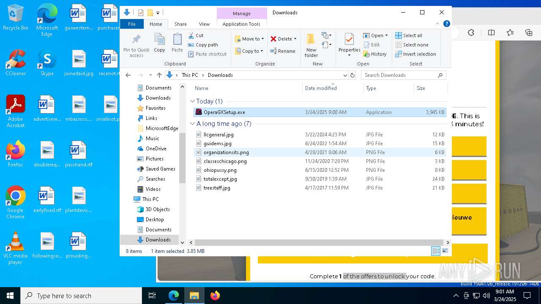The image size is (541, 304).
Task: Click the Rename ribbon button
Action: 283,51
